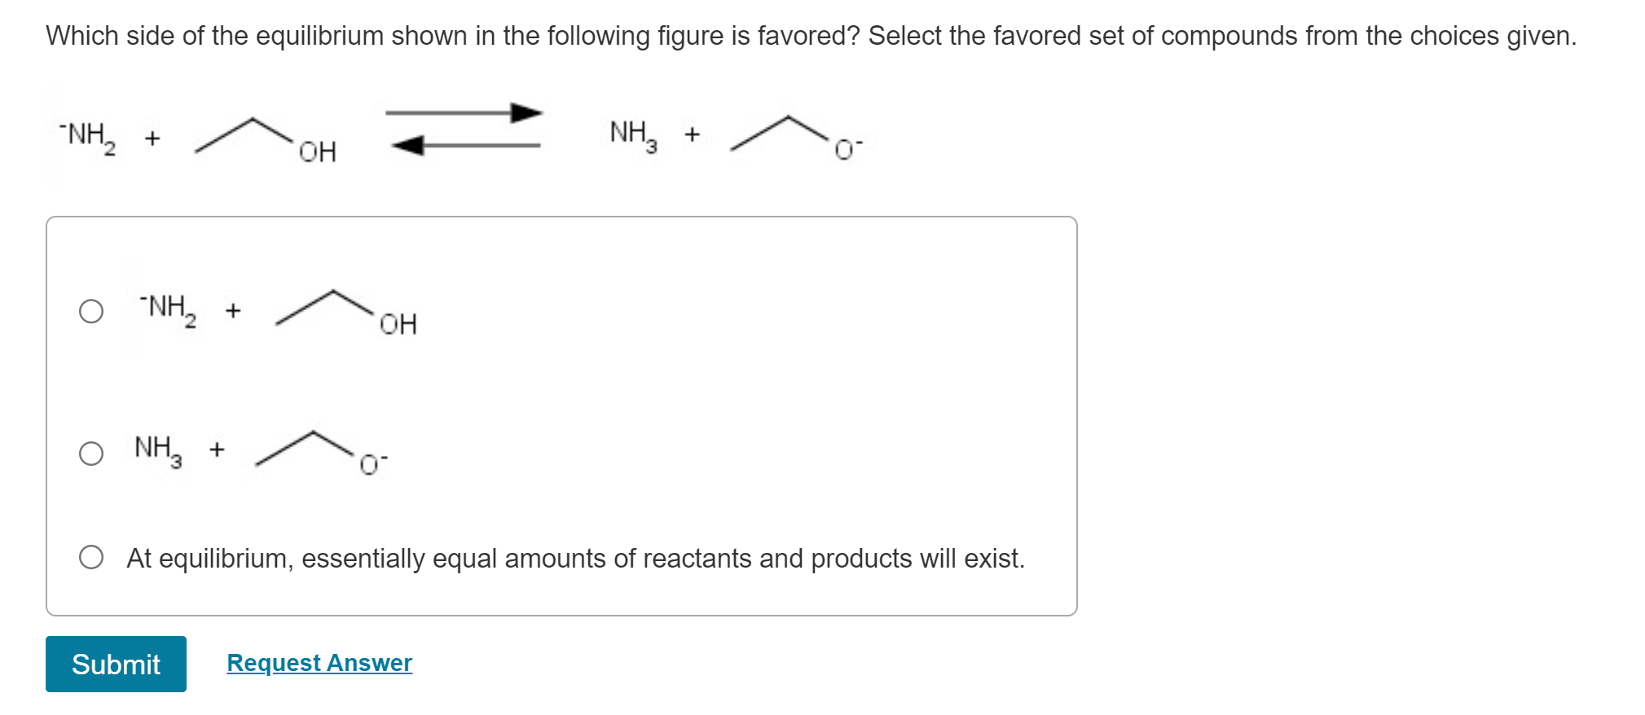Click the plus sign beside ⁻NH₂
Screen dimensions: 1645x715
click(x=152, y=138)
